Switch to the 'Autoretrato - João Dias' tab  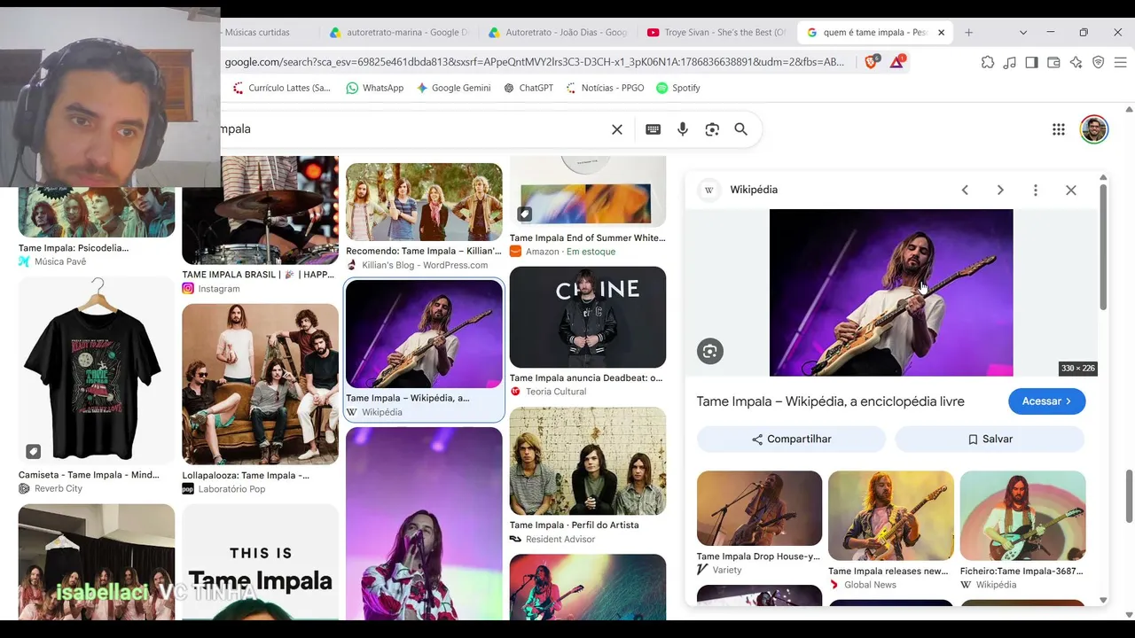[558, 33]
